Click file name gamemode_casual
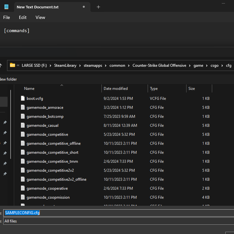 43,126
